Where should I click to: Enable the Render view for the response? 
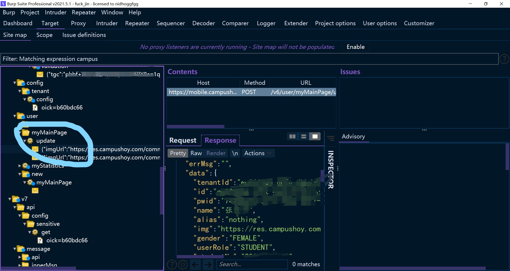pos(216,153)
